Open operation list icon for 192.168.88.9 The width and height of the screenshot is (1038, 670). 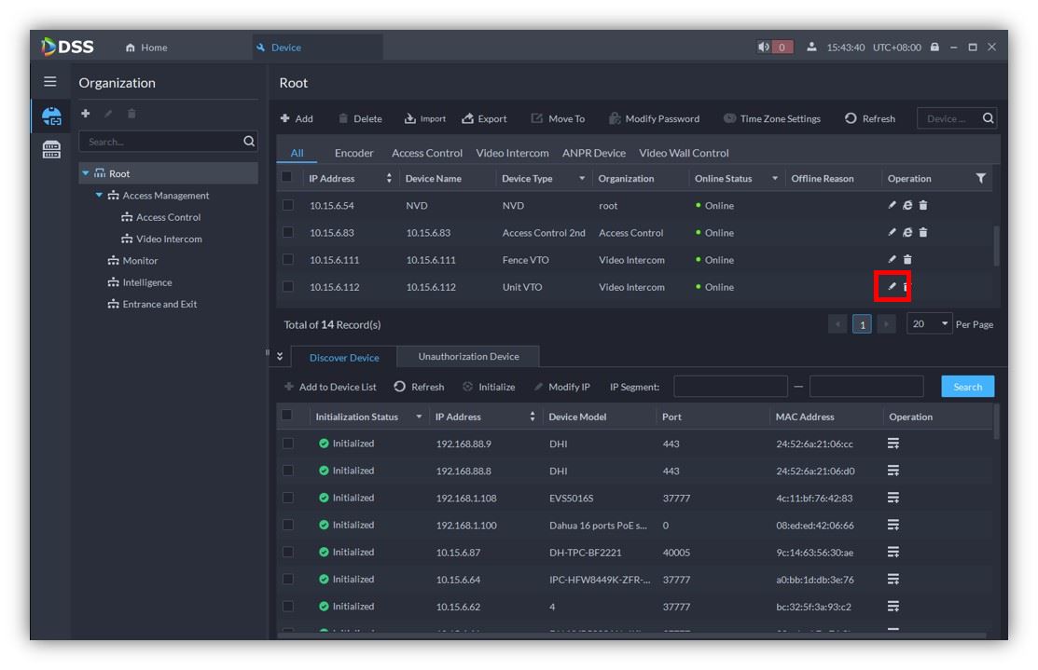[893, 444]
